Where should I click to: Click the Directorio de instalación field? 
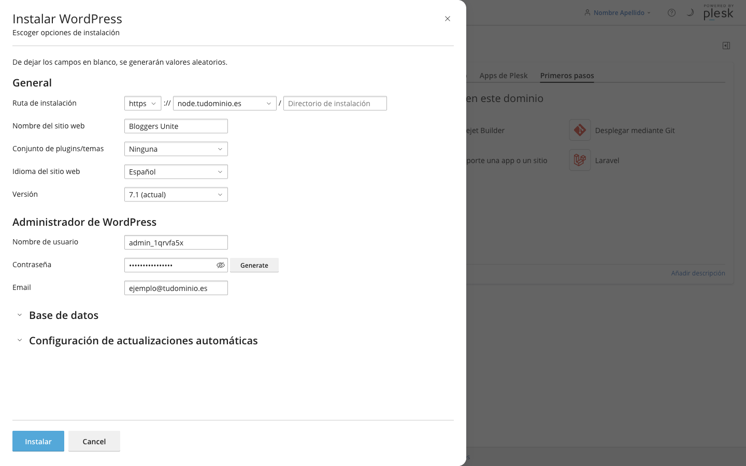335,104
